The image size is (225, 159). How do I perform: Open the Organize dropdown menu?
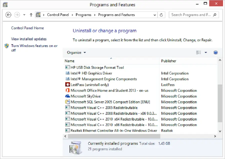76,52
